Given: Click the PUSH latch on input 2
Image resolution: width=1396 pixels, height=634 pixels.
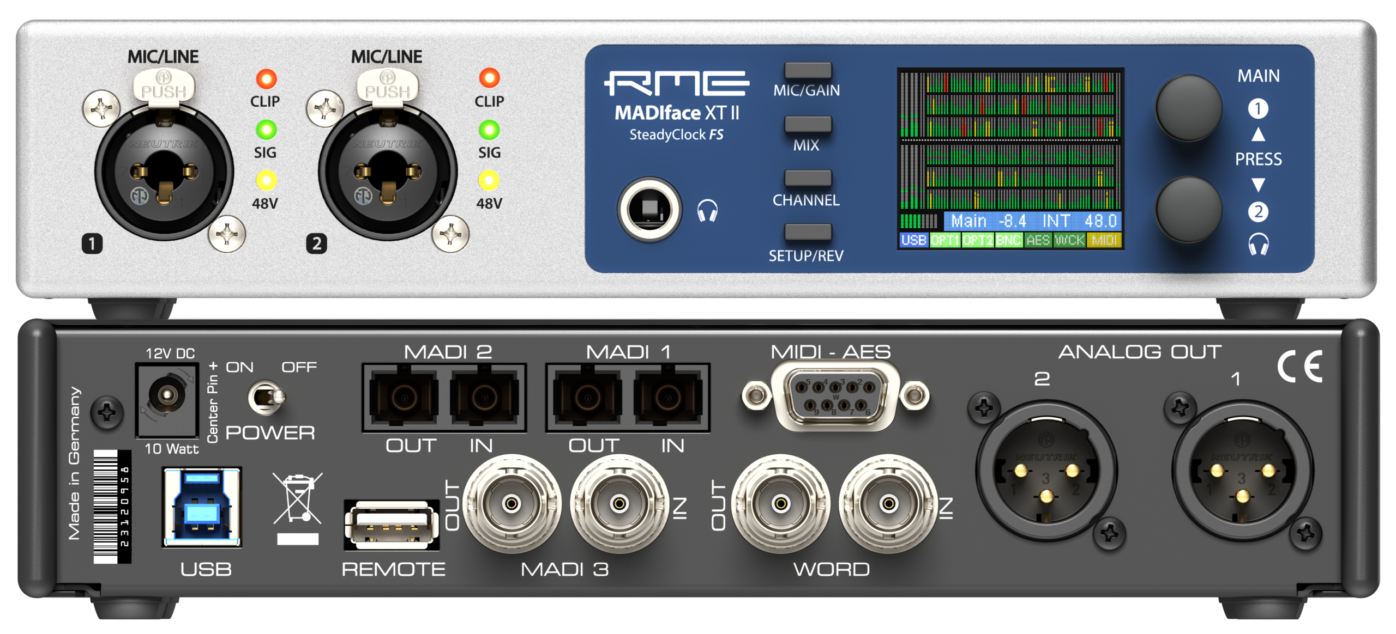Looking at the screenshot, I should [387, 86].
